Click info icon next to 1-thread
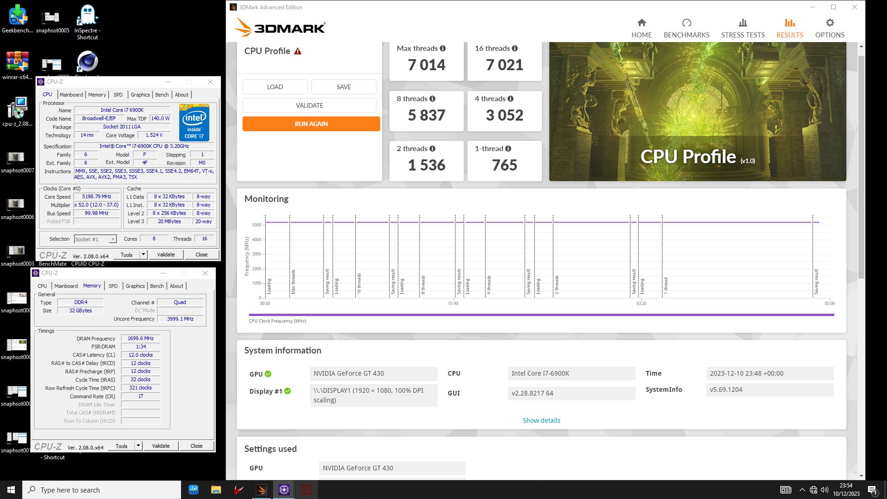This screenshot has height=499, width=887. pos(508,149)
